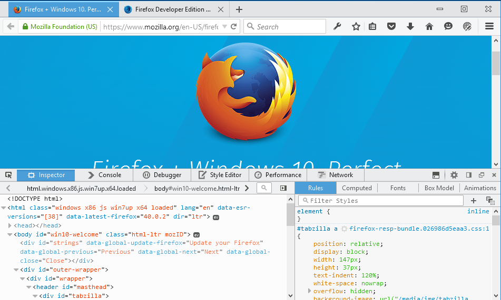Show bookmarks list icon in toolbar
501x300 pixels.
(x=372, y=26)
